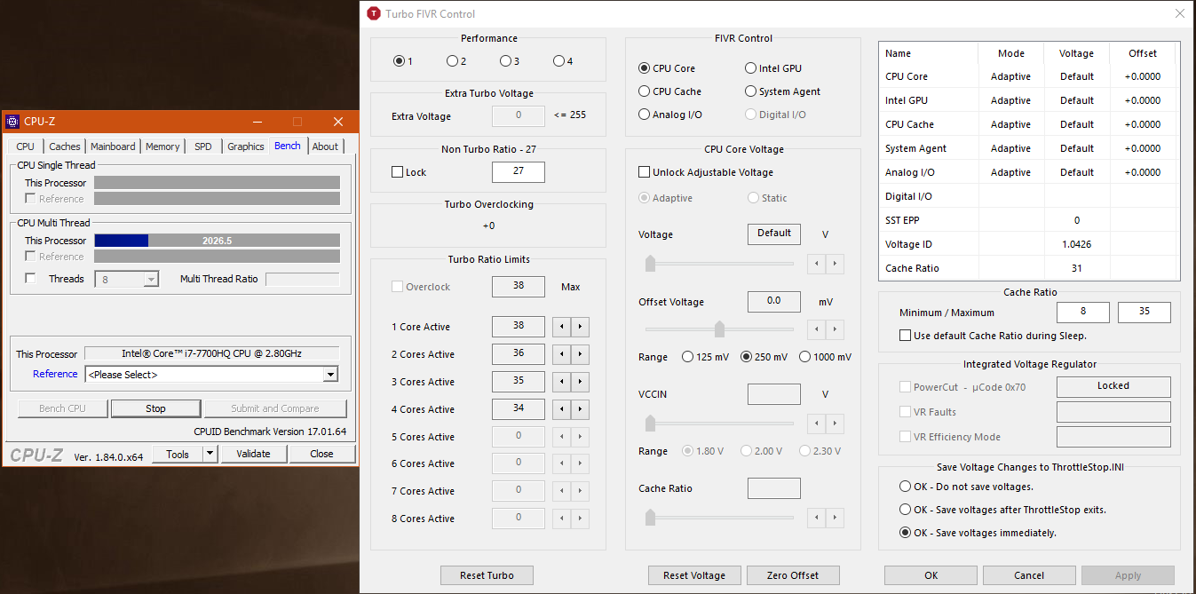
Task: Click decrease arrow for 3 Cores Active
Action: click(561, 382)
